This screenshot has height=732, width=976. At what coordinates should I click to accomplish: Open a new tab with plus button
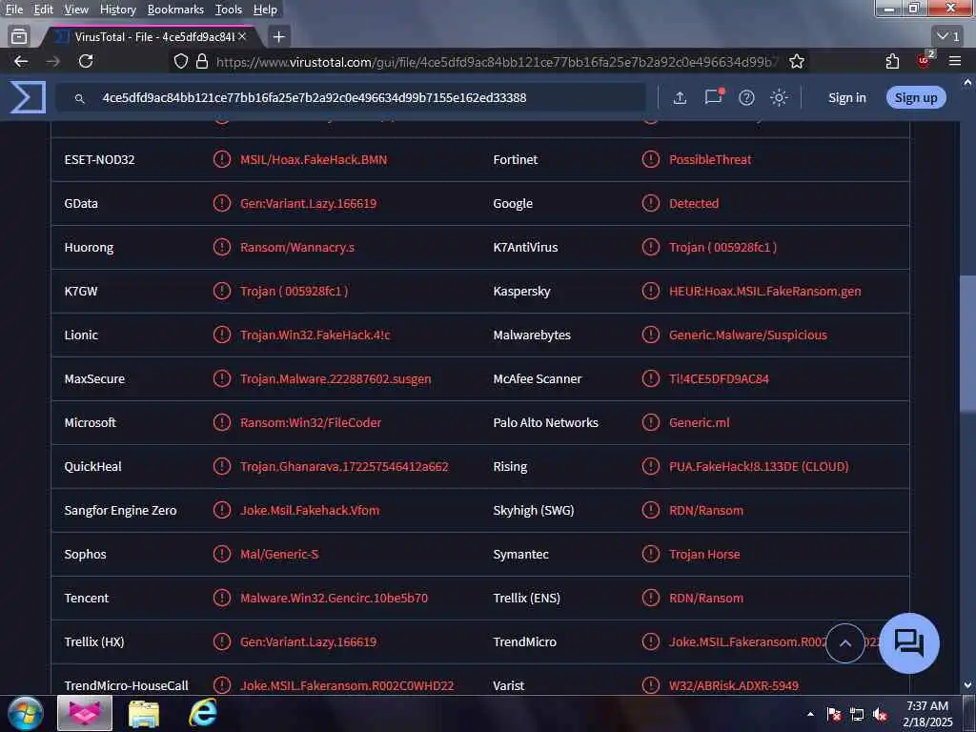[x=279, y=37]
